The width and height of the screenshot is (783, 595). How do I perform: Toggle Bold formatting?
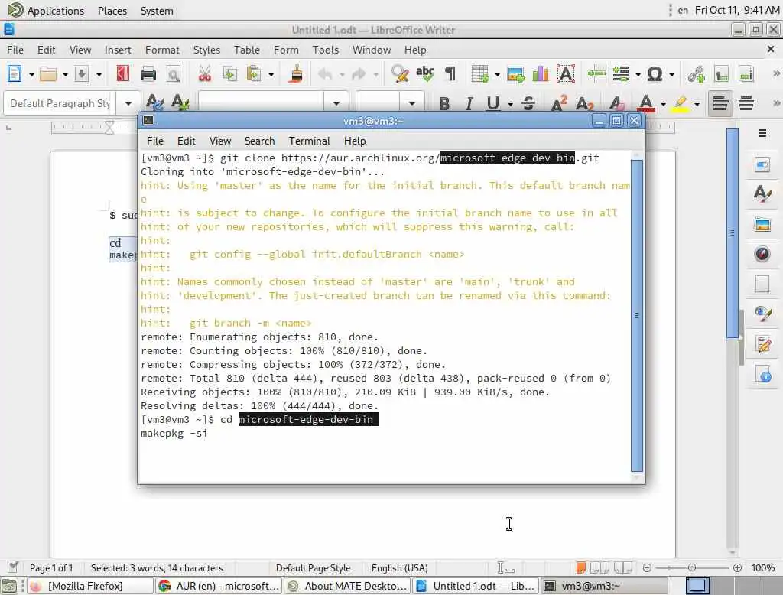click(444, 103)
